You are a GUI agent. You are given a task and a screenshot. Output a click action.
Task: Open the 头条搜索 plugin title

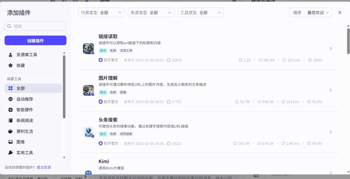[x=108, y=120]
